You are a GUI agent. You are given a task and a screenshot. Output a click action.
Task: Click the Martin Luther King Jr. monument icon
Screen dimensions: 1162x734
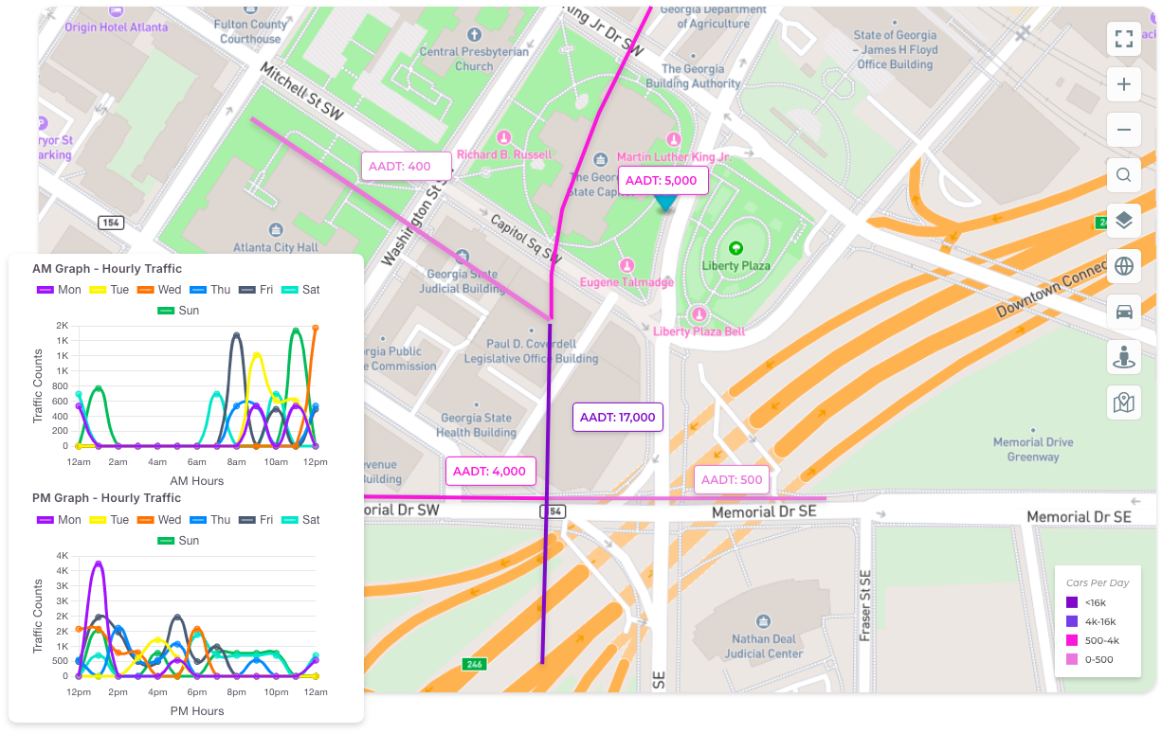[x=674, y=139]
